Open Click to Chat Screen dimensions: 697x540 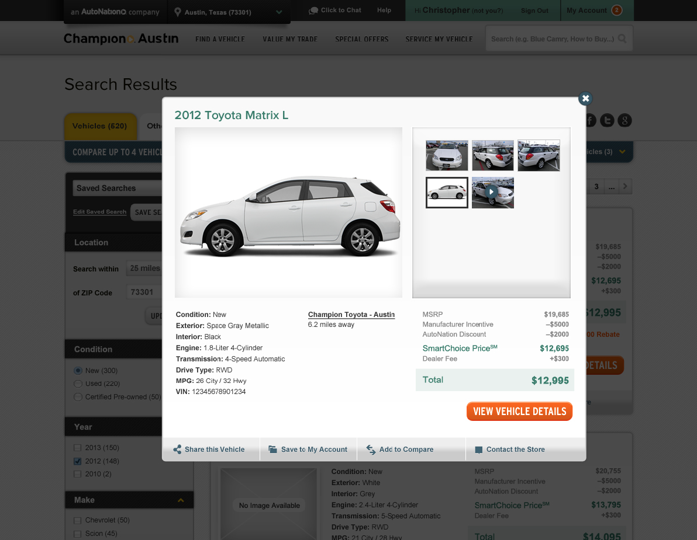coord(335,10)
